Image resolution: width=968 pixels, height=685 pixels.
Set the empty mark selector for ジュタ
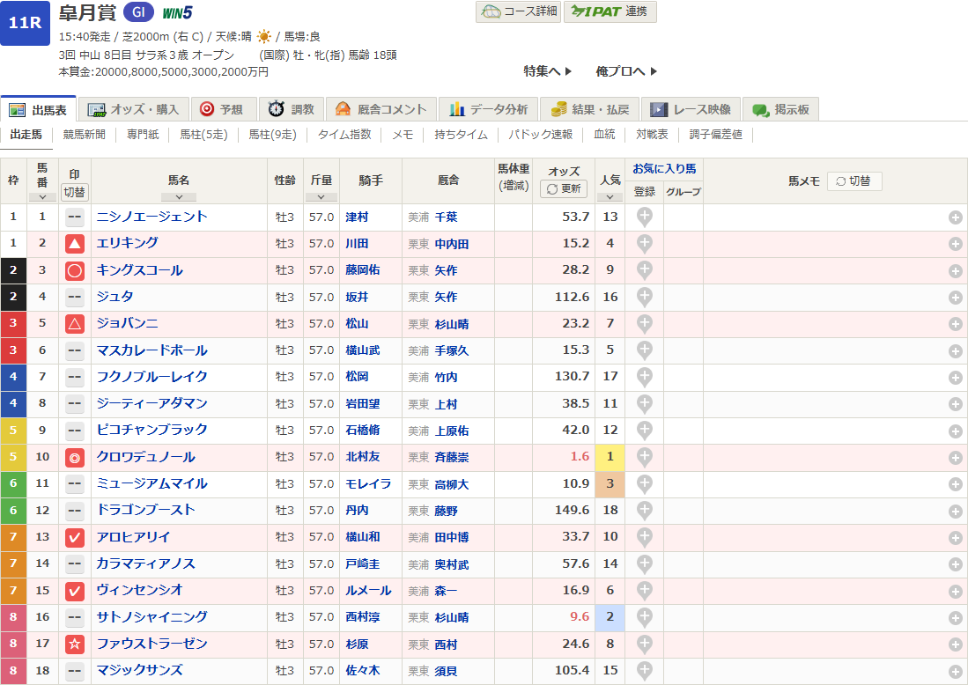click(x=75, y=297)
